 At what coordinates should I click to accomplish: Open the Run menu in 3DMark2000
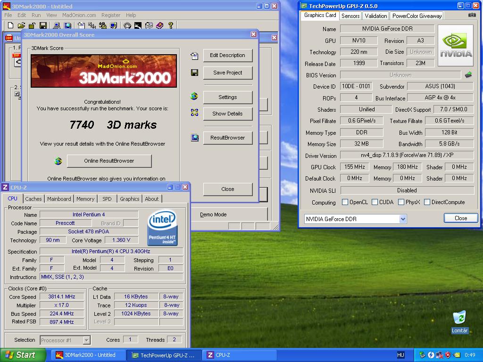click(x=36, y=15)
